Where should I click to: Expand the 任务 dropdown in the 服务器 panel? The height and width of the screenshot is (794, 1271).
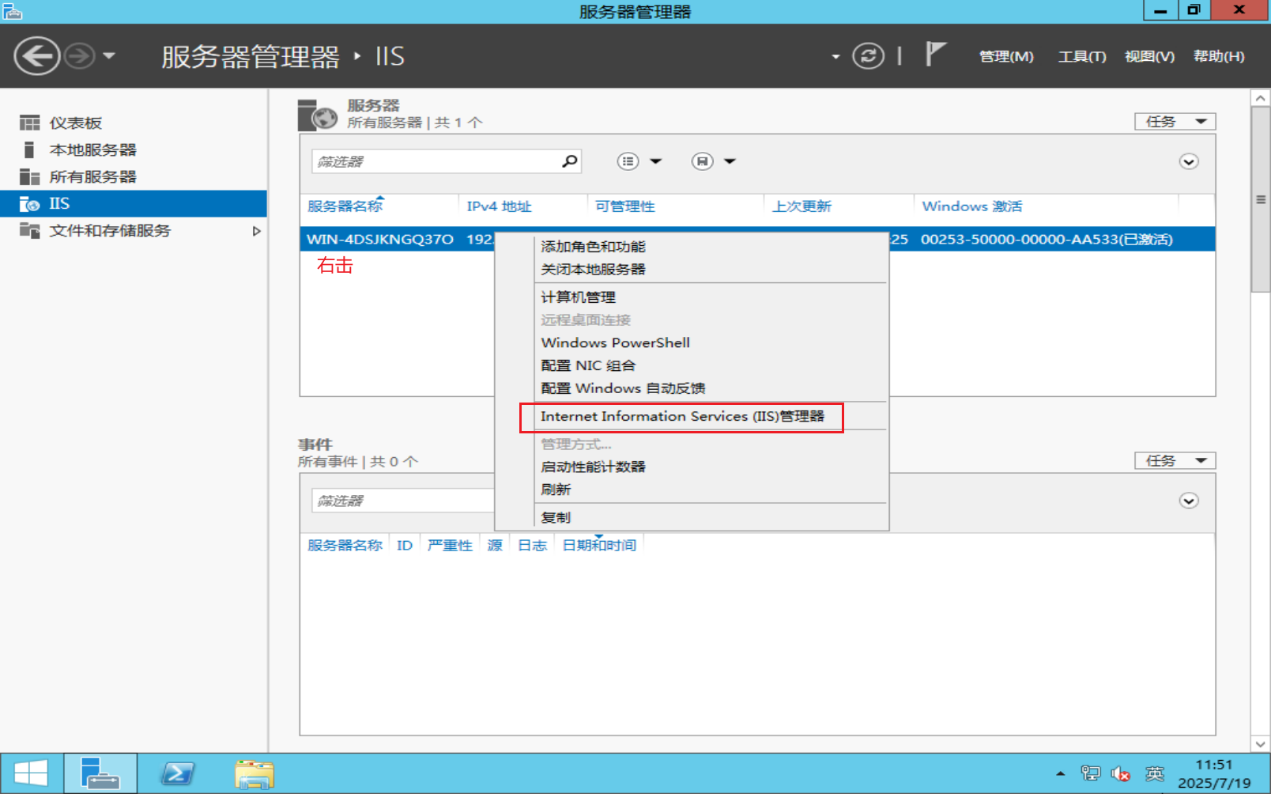coord(1175,121)
